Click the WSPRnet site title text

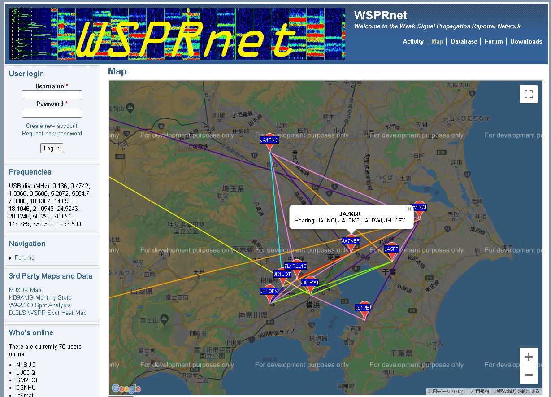[x=381, y=15]
